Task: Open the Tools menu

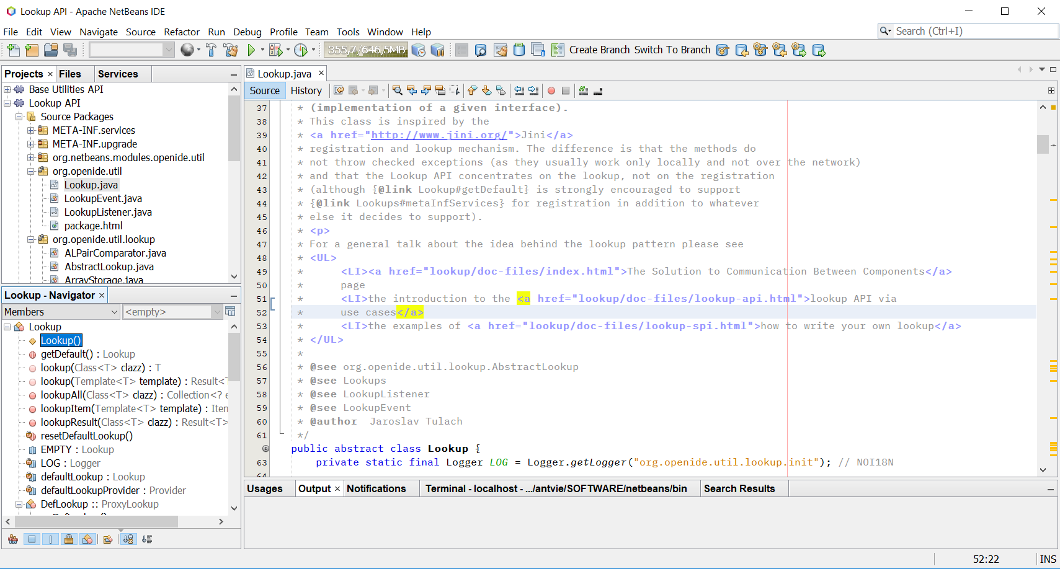Action: tap(348, 32)
